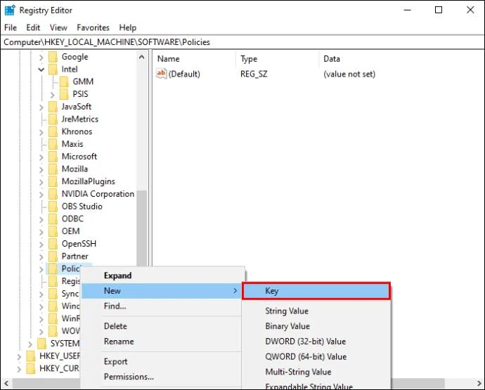This screenshot has width=485, height=390.
Task: Expand the NVIDIA Corporation node arrow
Action: tap(41, 195)
